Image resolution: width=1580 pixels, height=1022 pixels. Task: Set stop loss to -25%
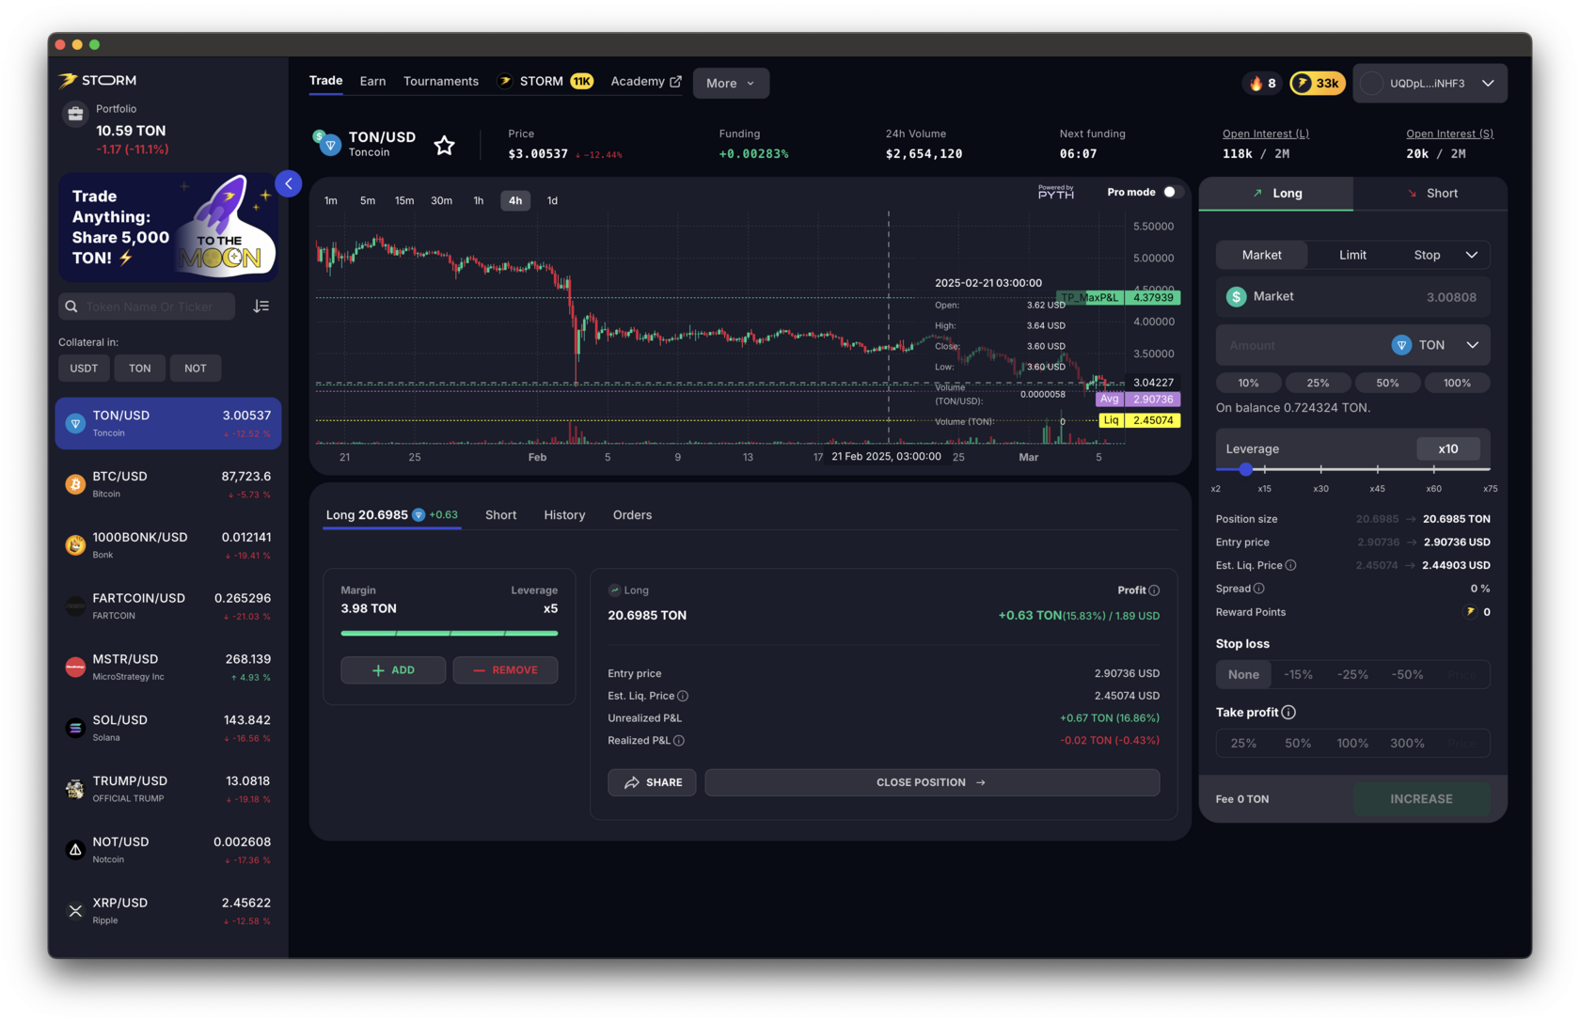[1352, 674]
